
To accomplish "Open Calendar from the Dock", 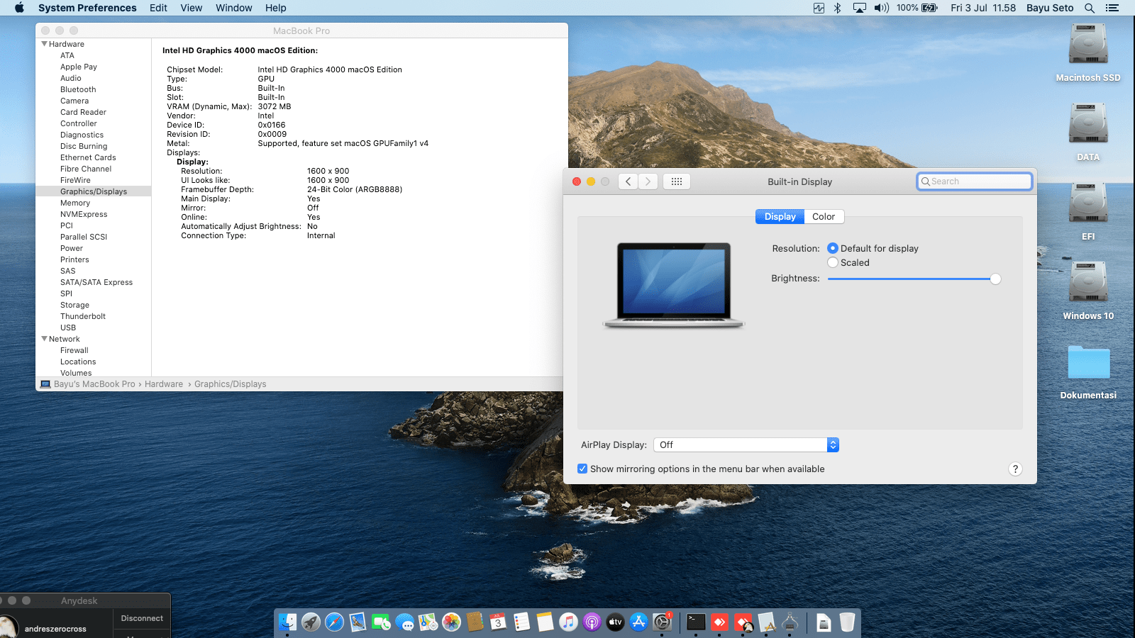I will tap(498, 622).
